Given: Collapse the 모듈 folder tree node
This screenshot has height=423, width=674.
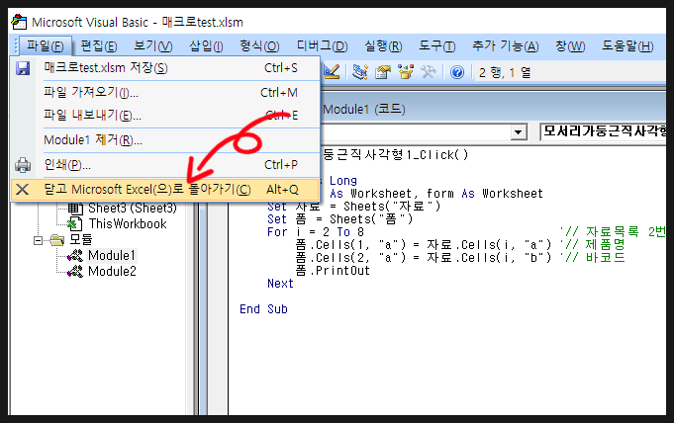Looking at the screenshot, I should [39, 240].
